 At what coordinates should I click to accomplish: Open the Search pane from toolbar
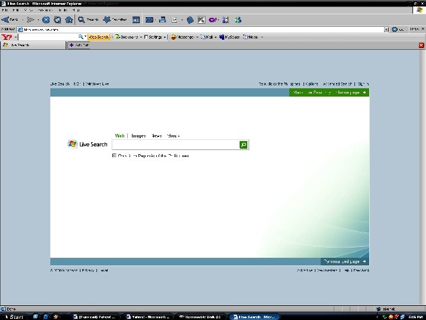click(x=88, y=20)
